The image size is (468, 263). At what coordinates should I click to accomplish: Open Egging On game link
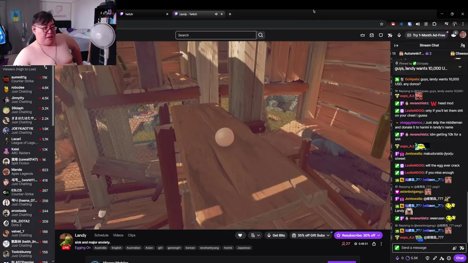point(83,248)
